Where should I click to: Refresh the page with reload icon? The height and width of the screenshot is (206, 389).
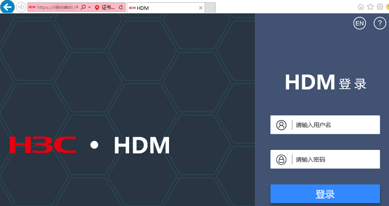click(121, 7)
